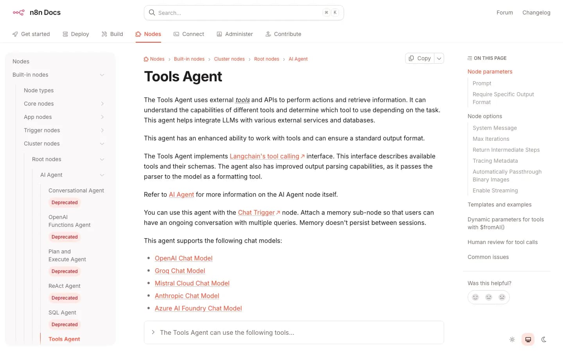Viewport: 563px width, 352px height.
Task: Follow the Langchain's tool calling link
Action: [267, 156]
